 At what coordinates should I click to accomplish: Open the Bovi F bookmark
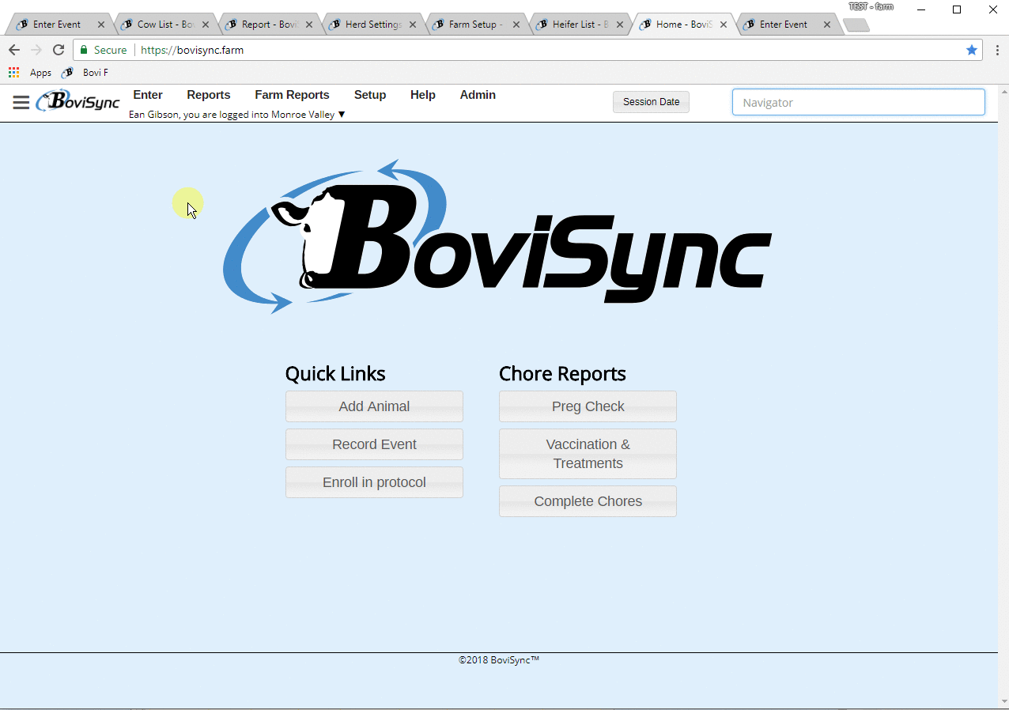[x=85, y=73]
